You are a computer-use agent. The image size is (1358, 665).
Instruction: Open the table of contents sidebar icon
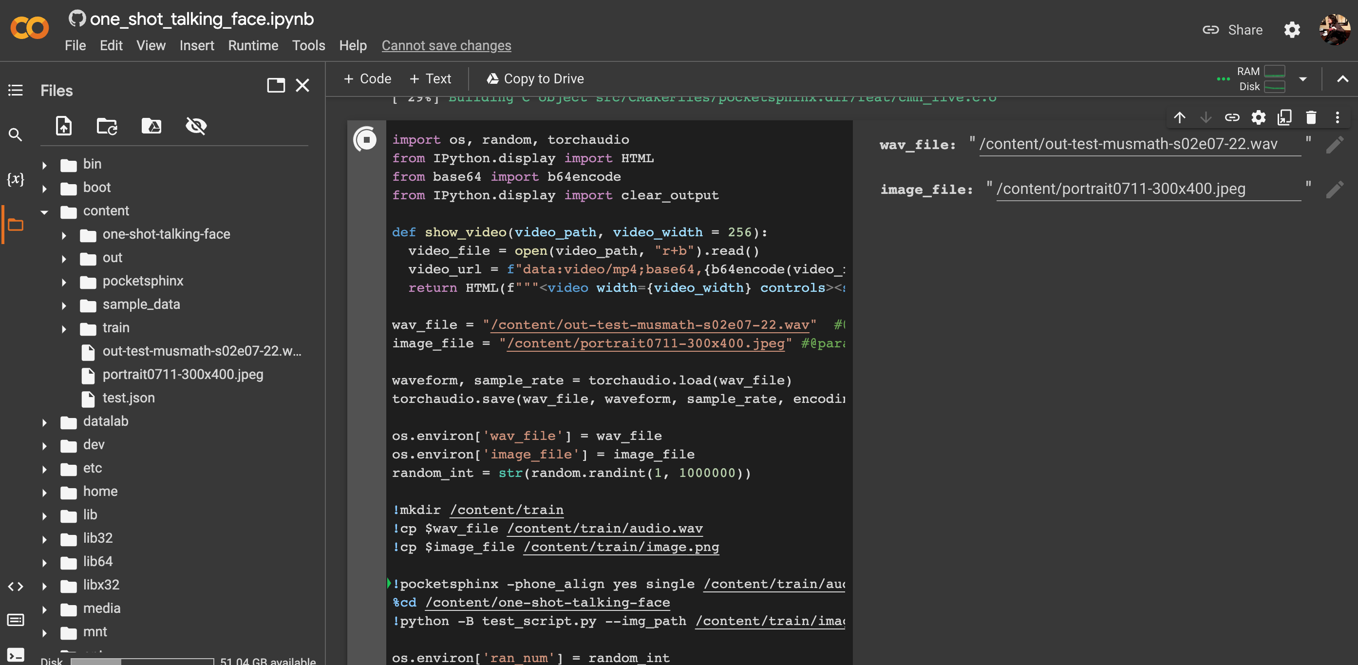click(15, 90)
